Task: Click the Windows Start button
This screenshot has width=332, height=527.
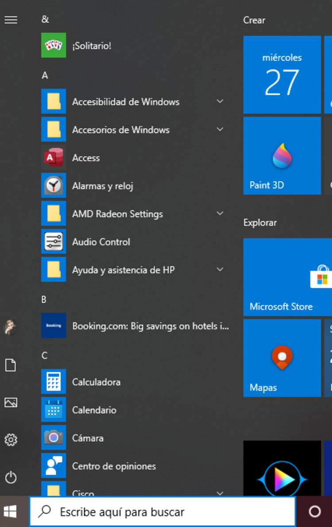Action: coord(11,511)
